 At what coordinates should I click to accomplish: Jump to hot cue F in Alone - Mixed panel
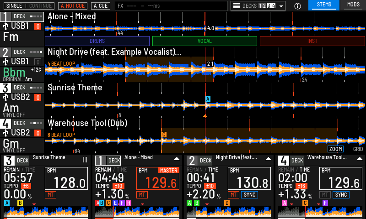point(122,203)
